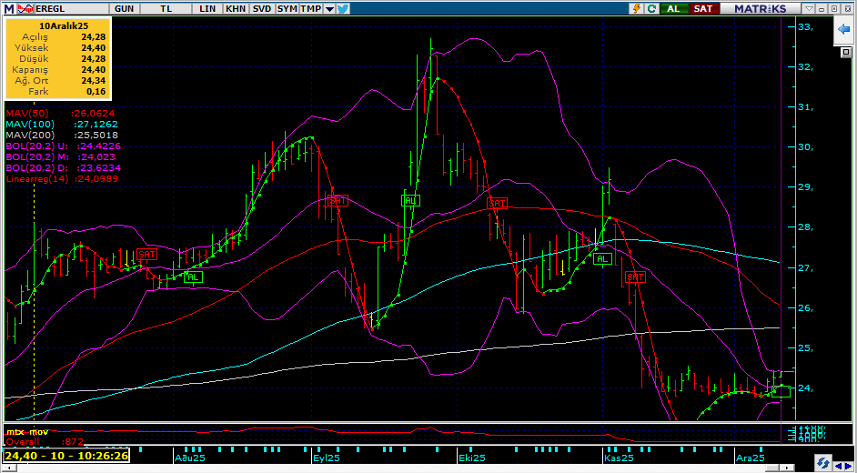The width and height of the screenshot is (857, 473).
Task: Click the Twitter bird icon
Action: 343,8
